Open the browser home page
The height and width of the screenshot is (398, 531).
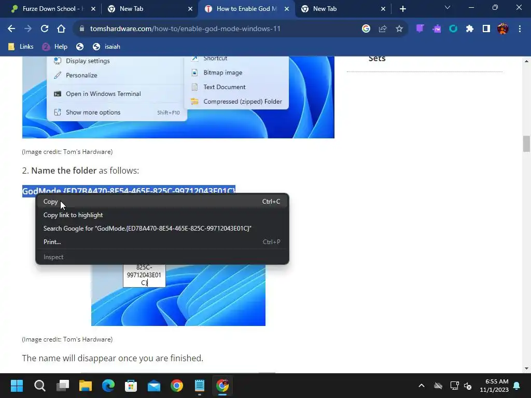tap(61, 29)
